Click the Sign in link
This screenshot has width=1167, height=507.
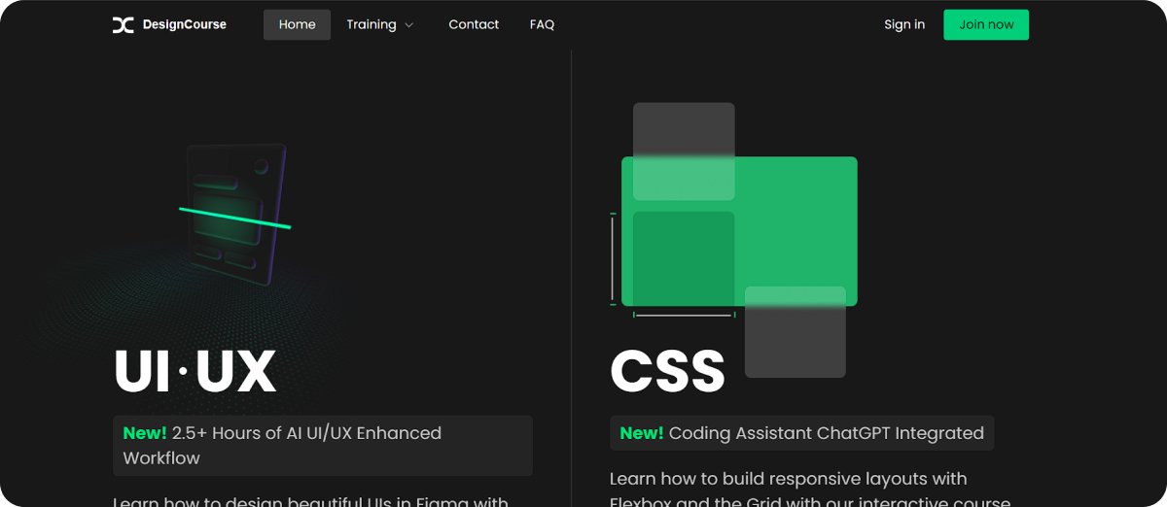point(904,25)
